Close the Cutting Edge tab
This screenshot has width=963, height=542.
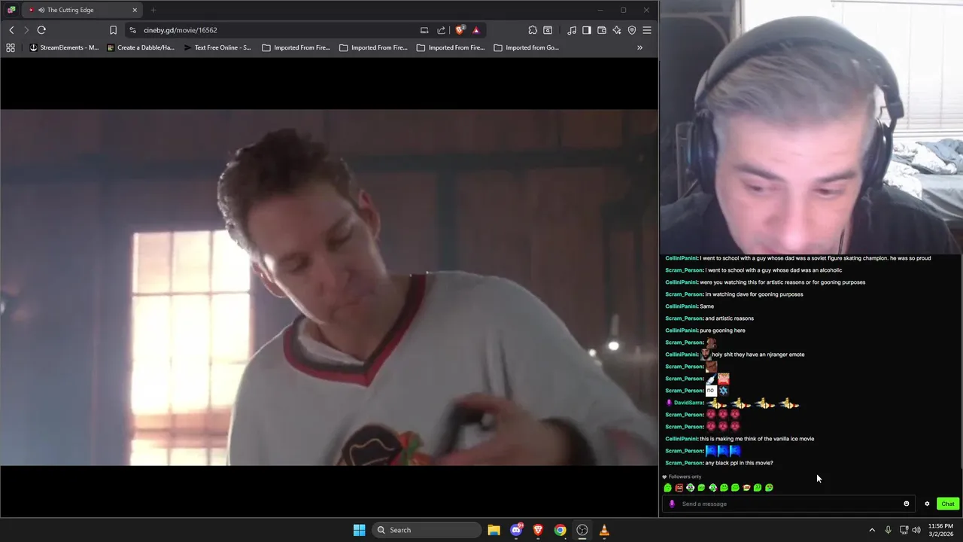[135, 10]
